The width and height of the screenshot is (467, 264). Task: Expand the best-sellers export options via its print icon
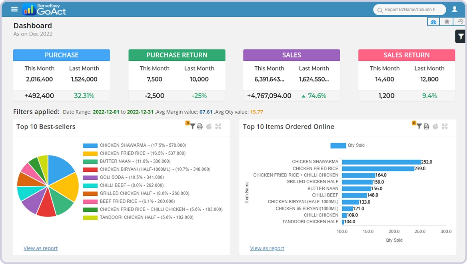(200, 126)
